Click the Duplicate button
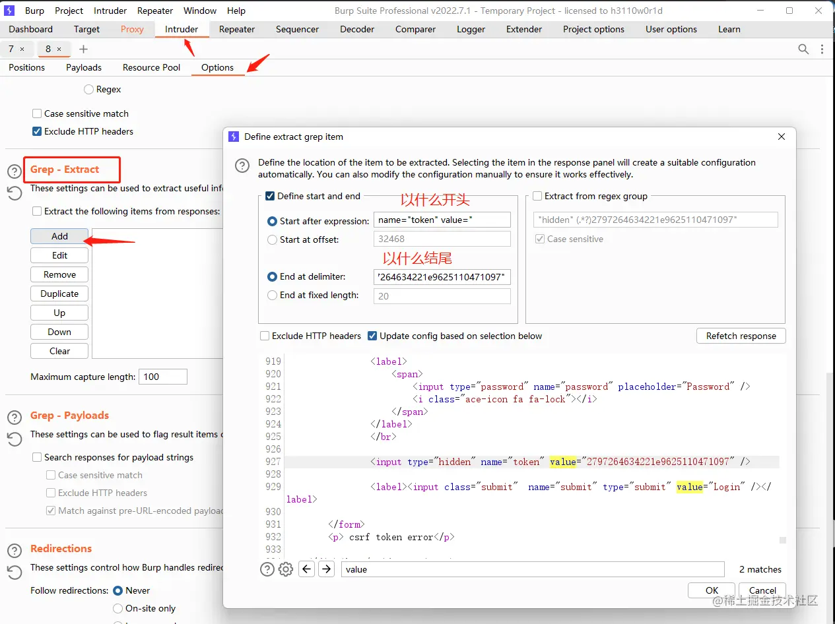 [59, 294]
